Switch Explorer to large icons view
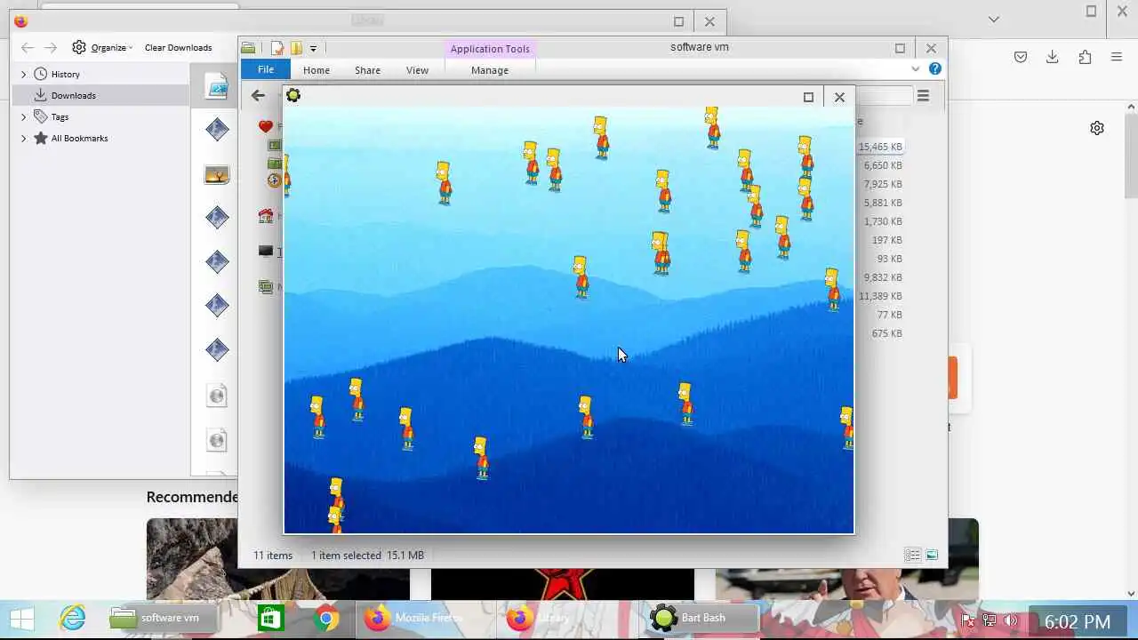This screenshot has height=640, width=1138. pyautogui.click(x=932, y=555)
